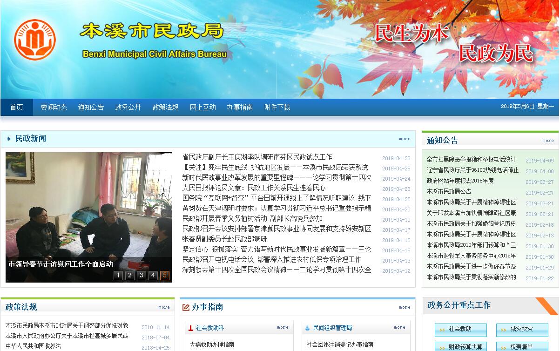Click the arrow icon beside 民政新闻
Screen dimensions: 560x351
point(9,139)
